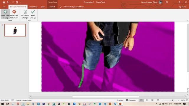
Task: Open the volume control tray icon
Action: 167,104
